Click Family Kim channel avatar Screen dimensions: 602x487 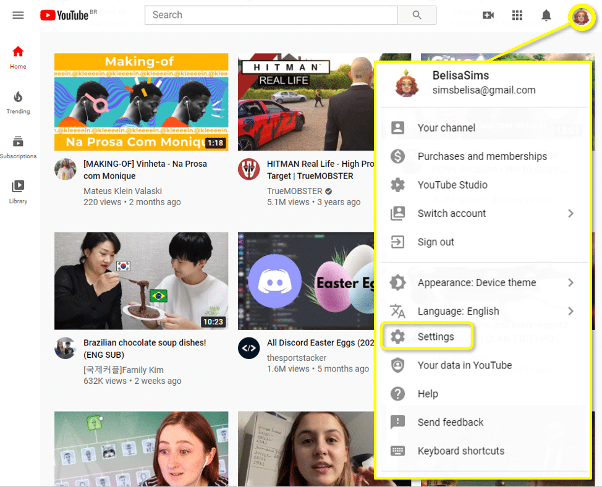66,348
